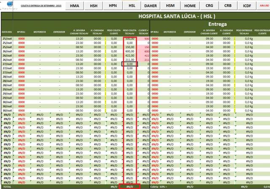Click the 'PESO ENTREGUE TECHLAV' column header

244,32
